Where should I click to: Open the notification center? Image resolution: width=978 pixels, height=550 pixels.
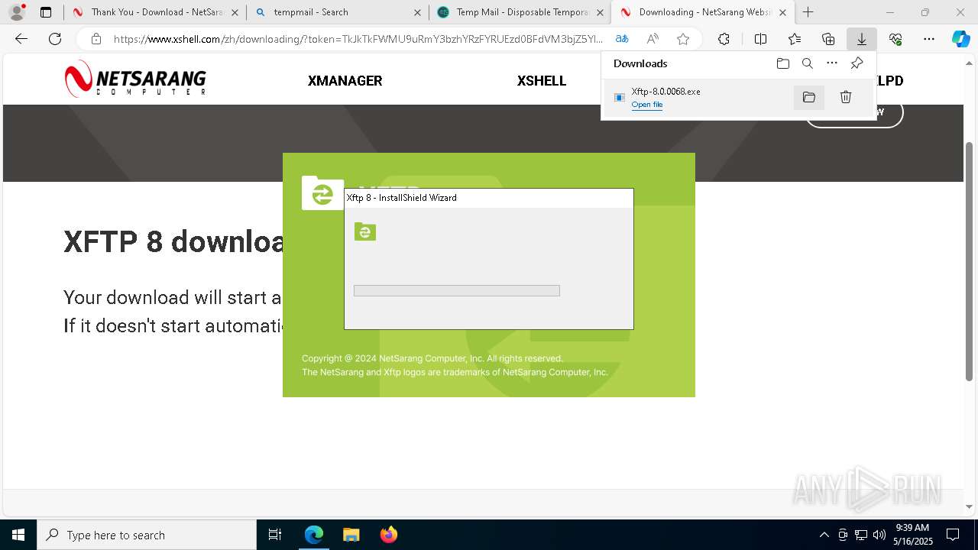point(953,535)
